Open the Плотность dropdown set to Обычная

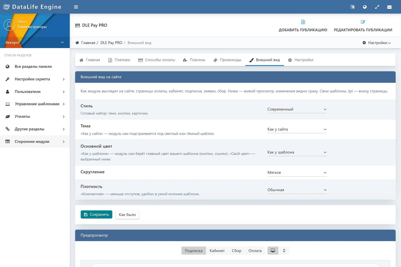tap(297, 190)
